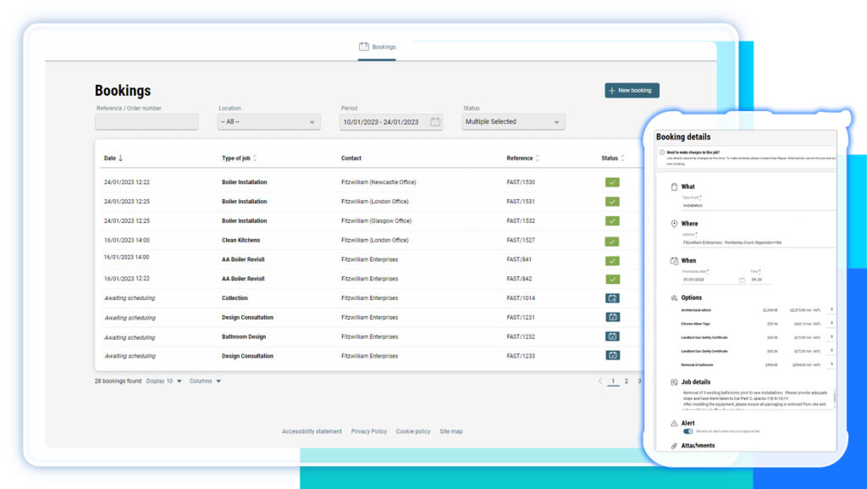Go to page 2 of bookings
The width and height of the screenshot is (867, 489).
point(626,381)
